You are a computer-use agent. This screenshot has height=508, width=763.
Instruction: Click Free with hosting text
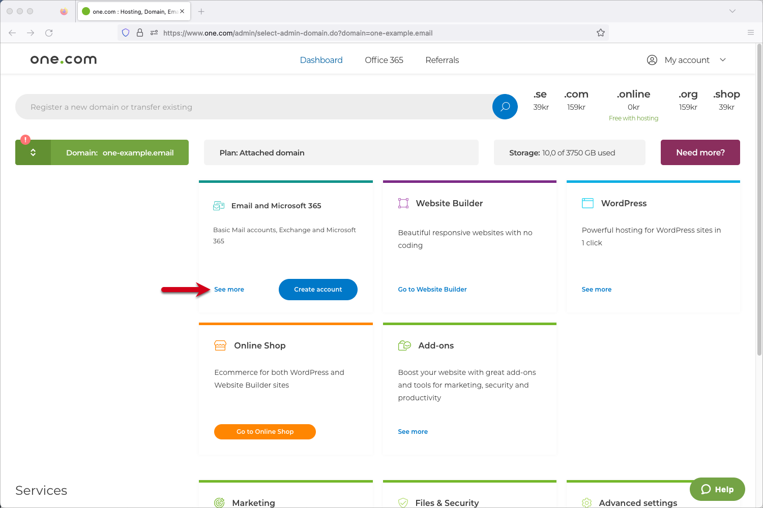tap(633, 118)
